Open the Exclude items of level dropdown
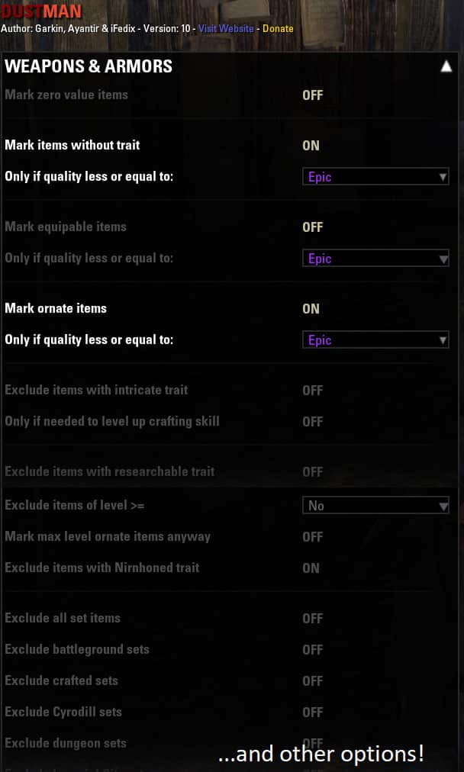The image size is (464, 772). click(x=375, y=506)
